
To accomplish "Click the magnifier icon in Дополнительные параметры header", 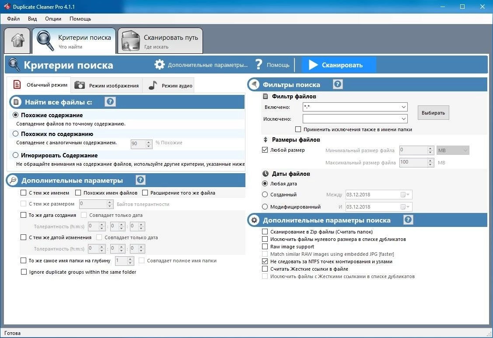I will (12, 180).
